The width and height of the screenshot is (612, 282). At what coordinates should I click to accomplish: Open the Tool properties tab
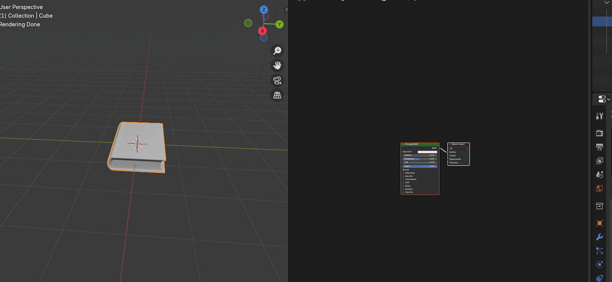[x=599, y=116]
